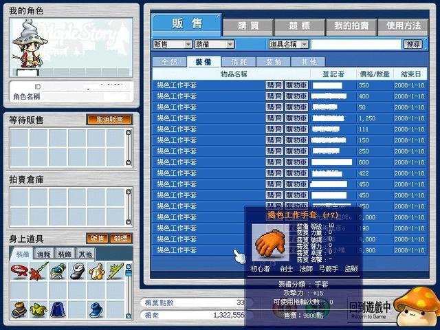Screen dimensions: 440x330
Task: Open inventory 裝備 tab
Action: (x=23, y=254)
